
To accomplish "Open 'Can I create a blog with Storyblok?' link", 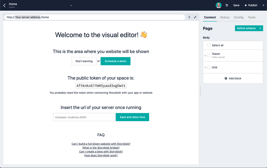I will point(101,152).
